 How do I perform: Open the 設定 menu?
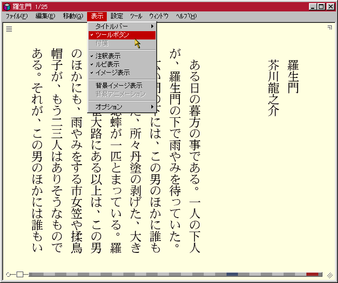click(x=117, y=16)
